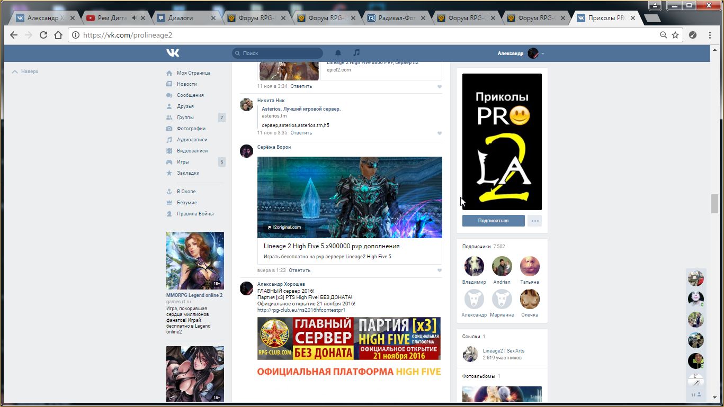Click the Новости news icon

click(x=169, y=84)
